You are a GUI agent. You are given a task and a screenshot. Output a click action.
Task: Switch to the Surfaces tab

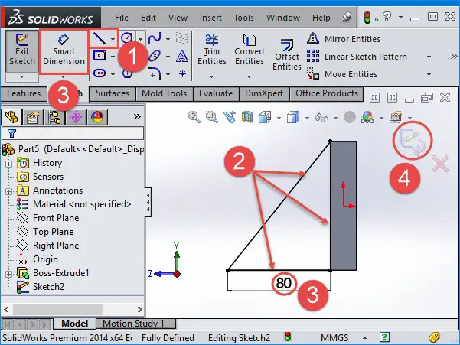(113, 93)
